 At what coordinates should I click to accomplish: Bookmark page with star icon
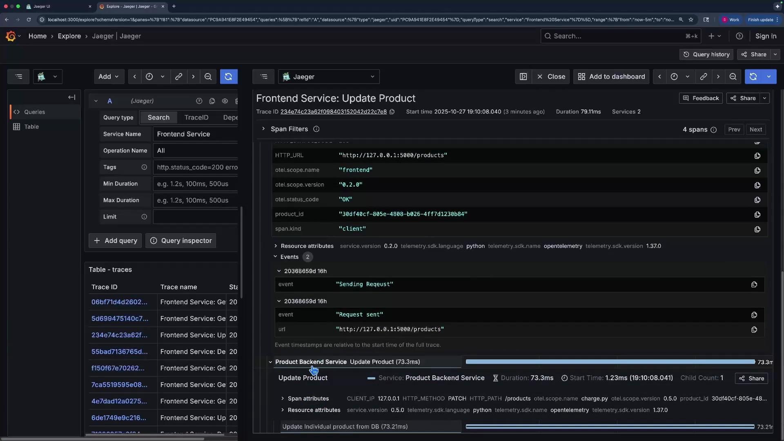pyautogui.click(x=691, y=20)
